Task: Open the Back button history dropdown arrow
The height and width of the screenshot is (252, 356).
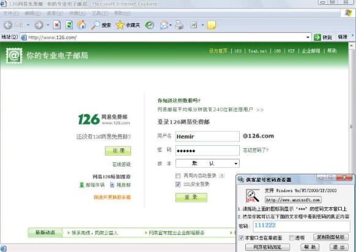Action: tap(28, 25)
